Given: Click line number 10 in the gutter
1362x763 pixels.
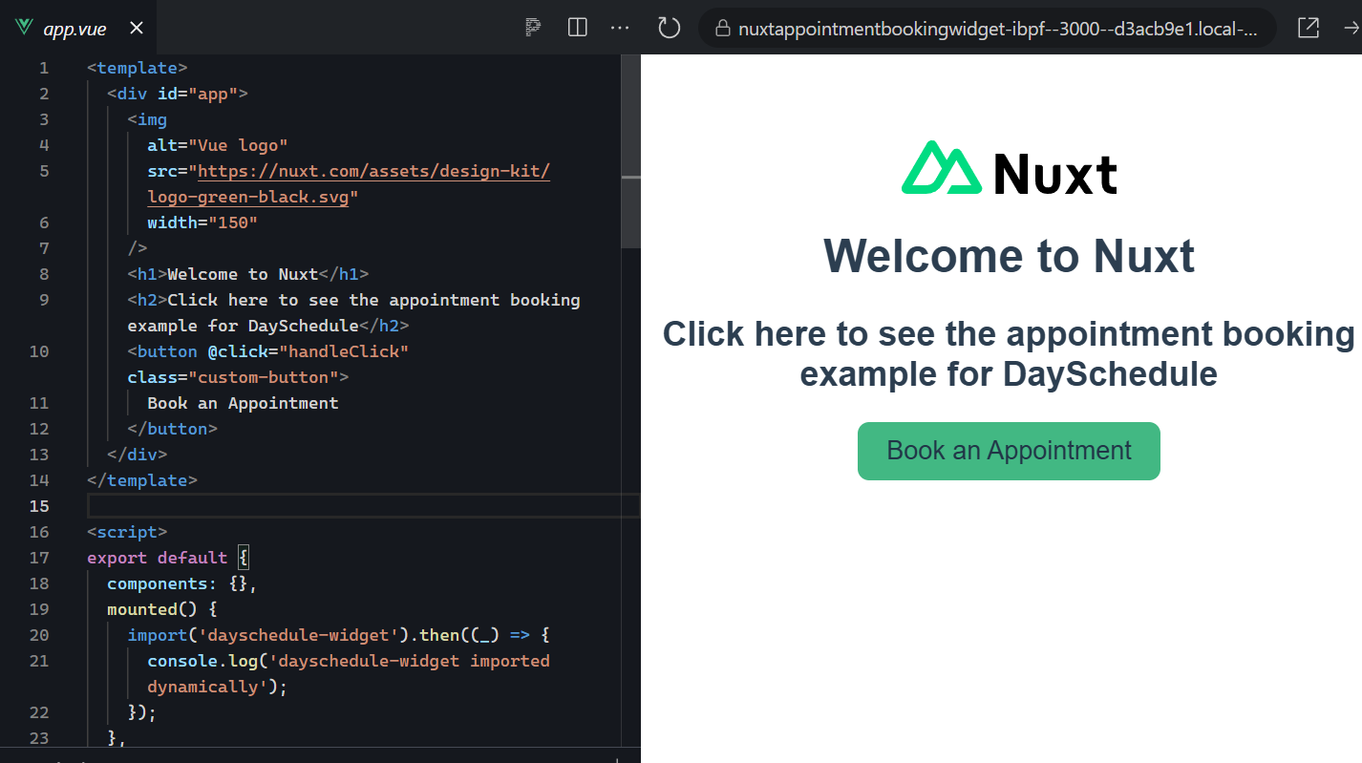Looking at the screenshot, I should (38, 351).
